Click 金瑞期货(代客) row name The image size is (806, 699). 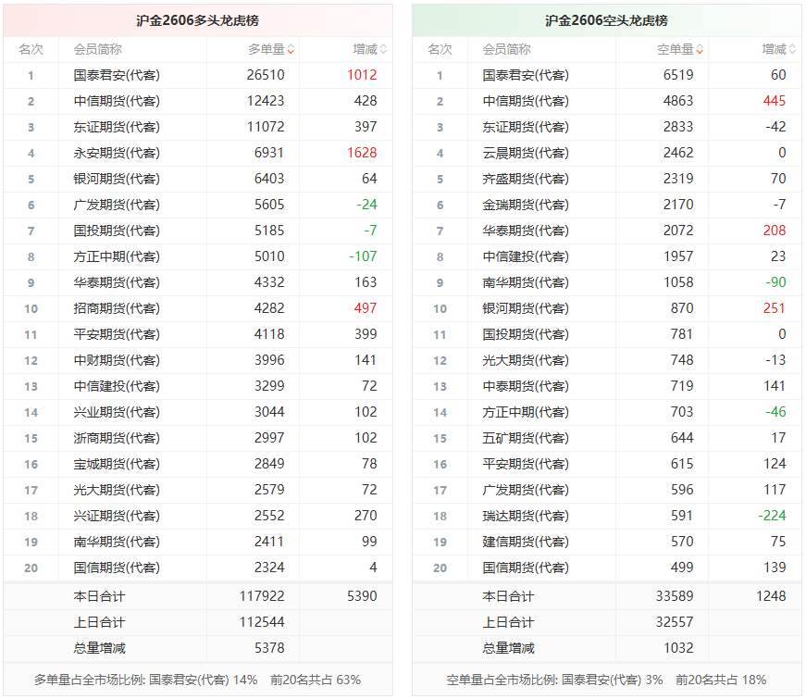pyautogui.click(x=526, y=205)
